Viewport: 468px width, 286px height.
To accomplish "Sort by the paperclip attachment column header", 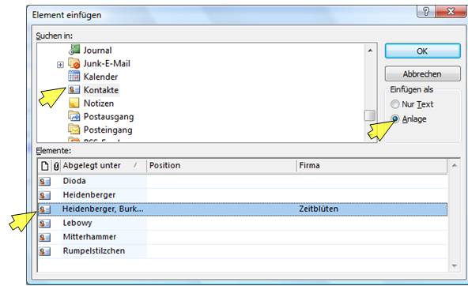I will [x=56, y=166].
